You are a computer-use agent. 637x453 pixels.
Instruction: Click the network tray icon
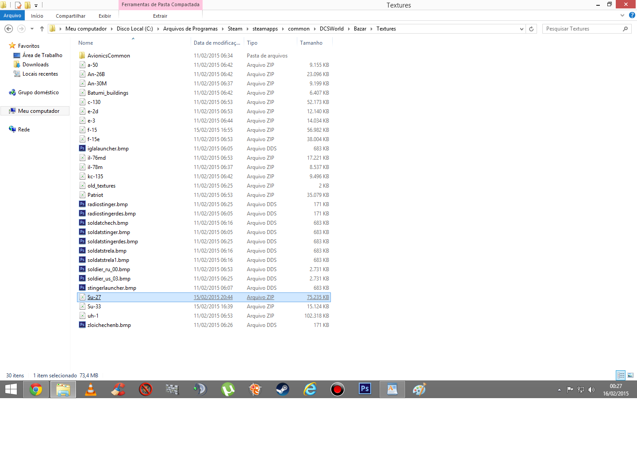581,390
